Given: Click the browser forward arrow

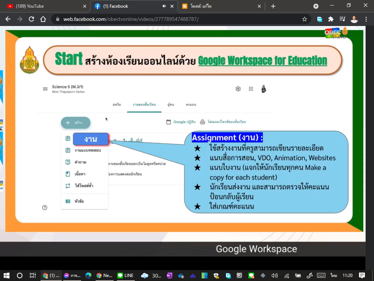Looking at the screenshot, I should tap(20, 19).
